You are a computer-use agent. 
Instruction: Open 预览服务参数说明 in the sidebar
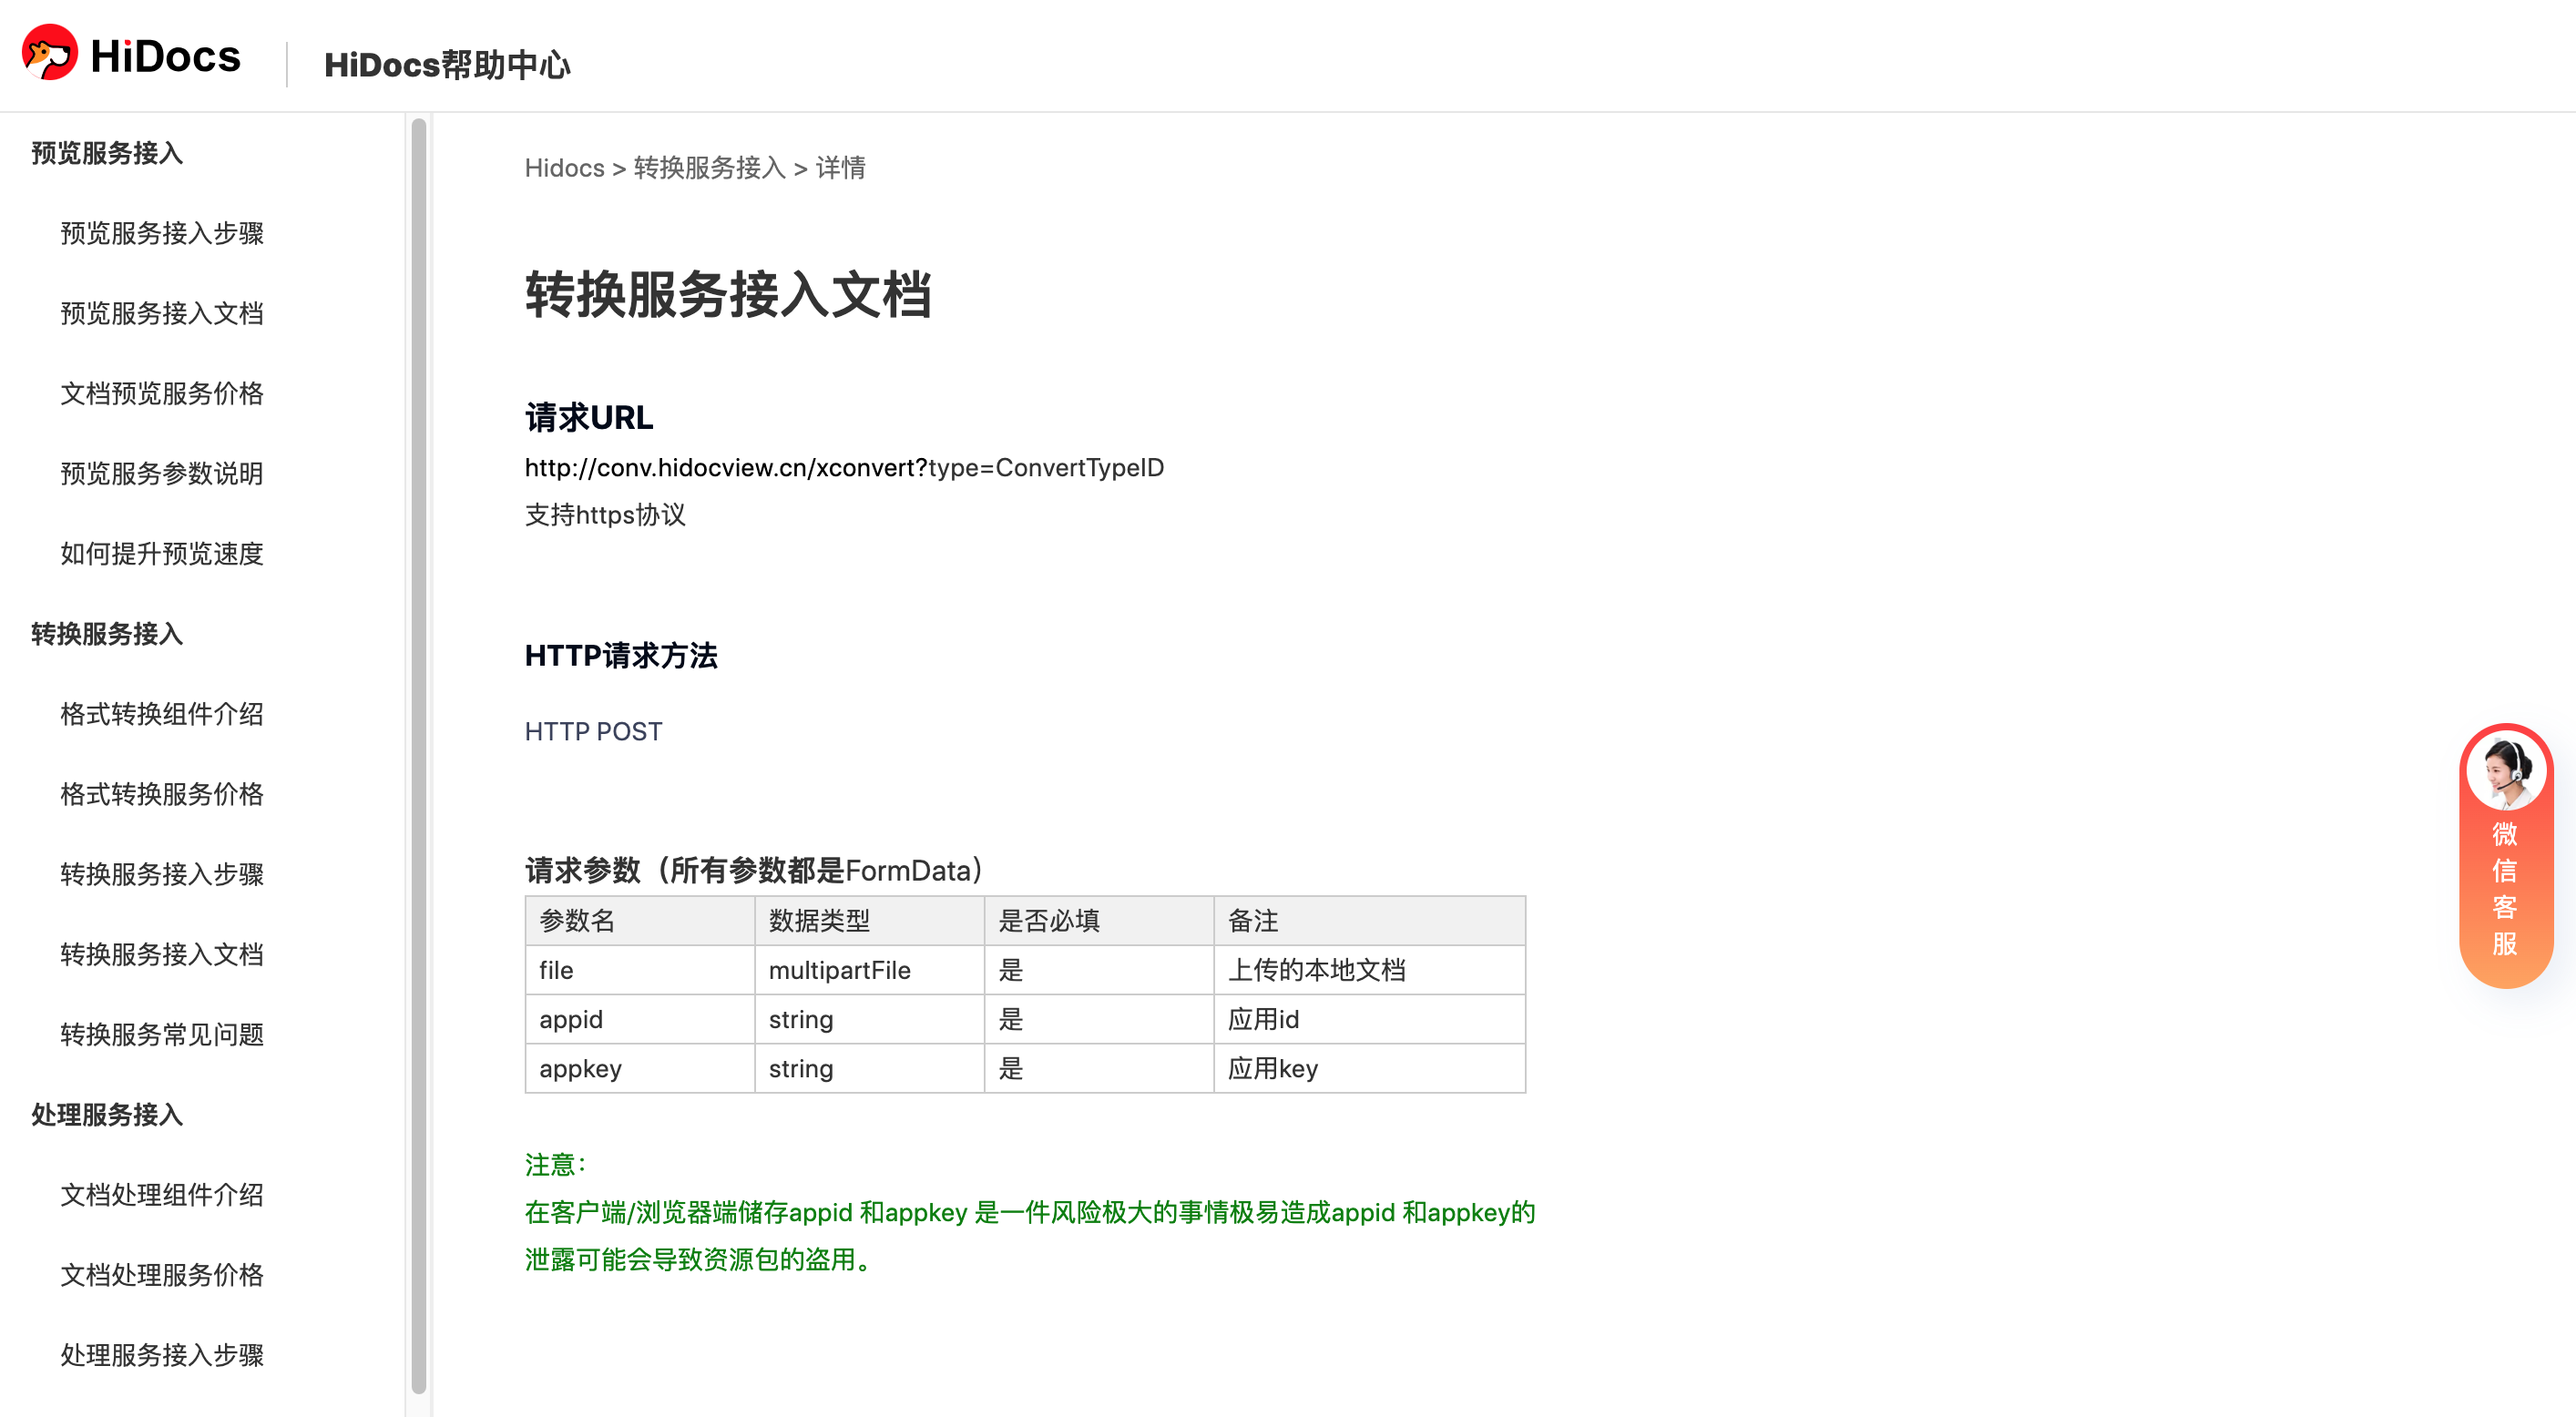(x=162, y=473)
